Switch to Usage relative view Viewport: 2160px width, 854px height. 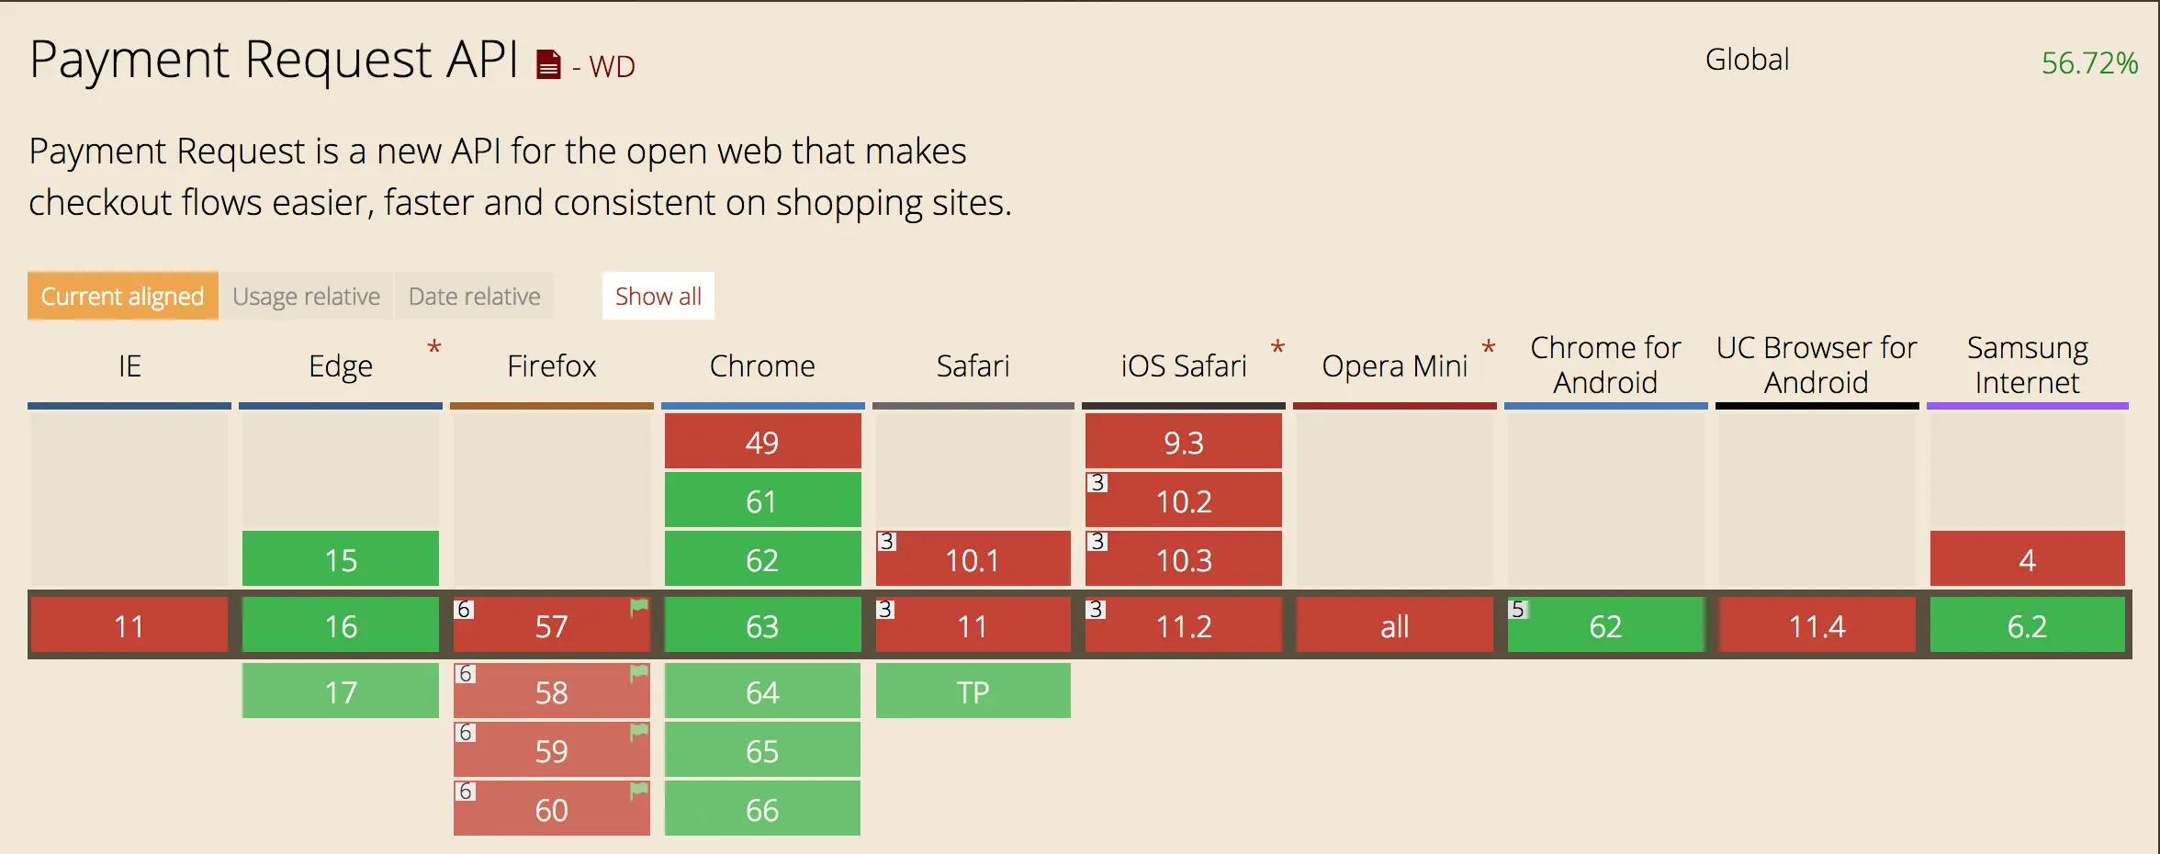[x=306, y=296]
